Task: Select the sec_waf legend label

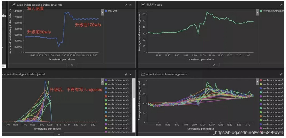Action: (x=112, y=11)
